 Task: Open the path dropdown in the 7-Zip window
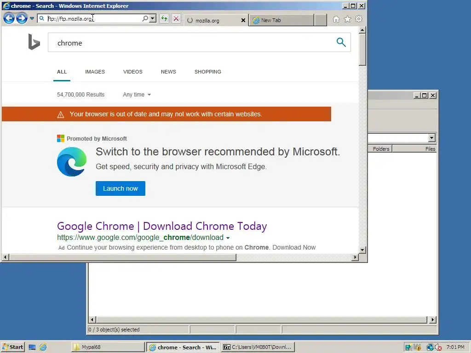(x=431, y=138)
